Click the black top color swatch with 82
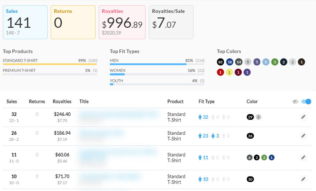The width and height of the screenshot is (316, 191). (x=221, y=62)
